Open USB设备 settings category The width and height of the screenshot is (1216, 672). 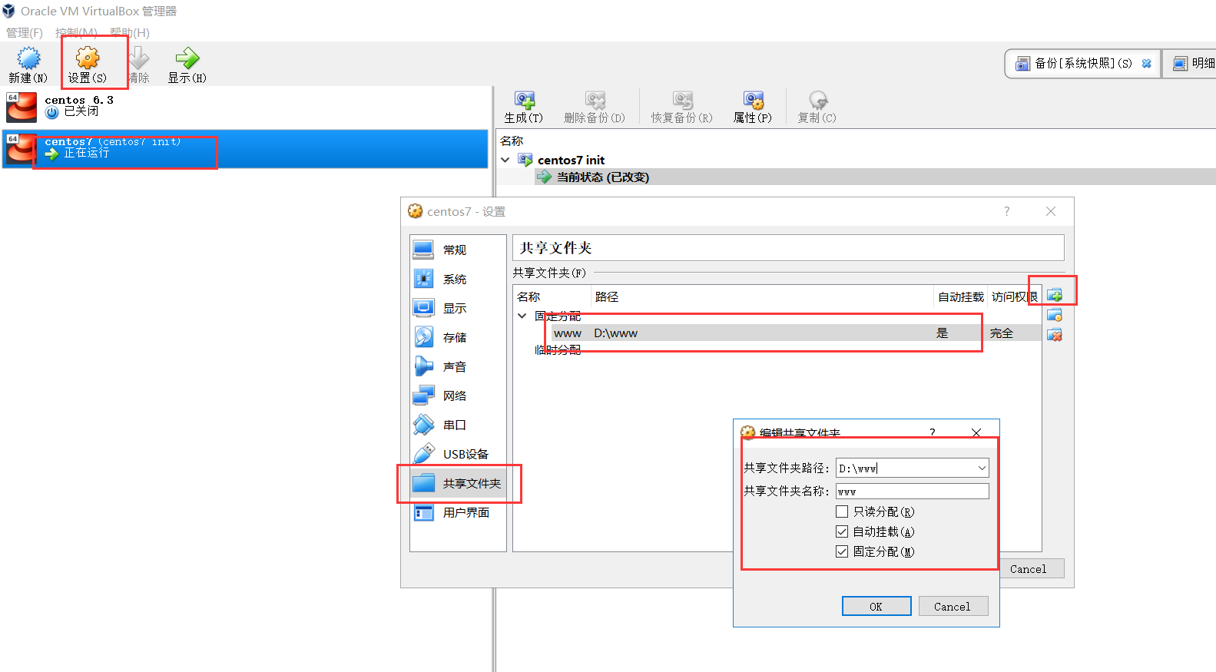pyautogui.click(x=458, y=454)
